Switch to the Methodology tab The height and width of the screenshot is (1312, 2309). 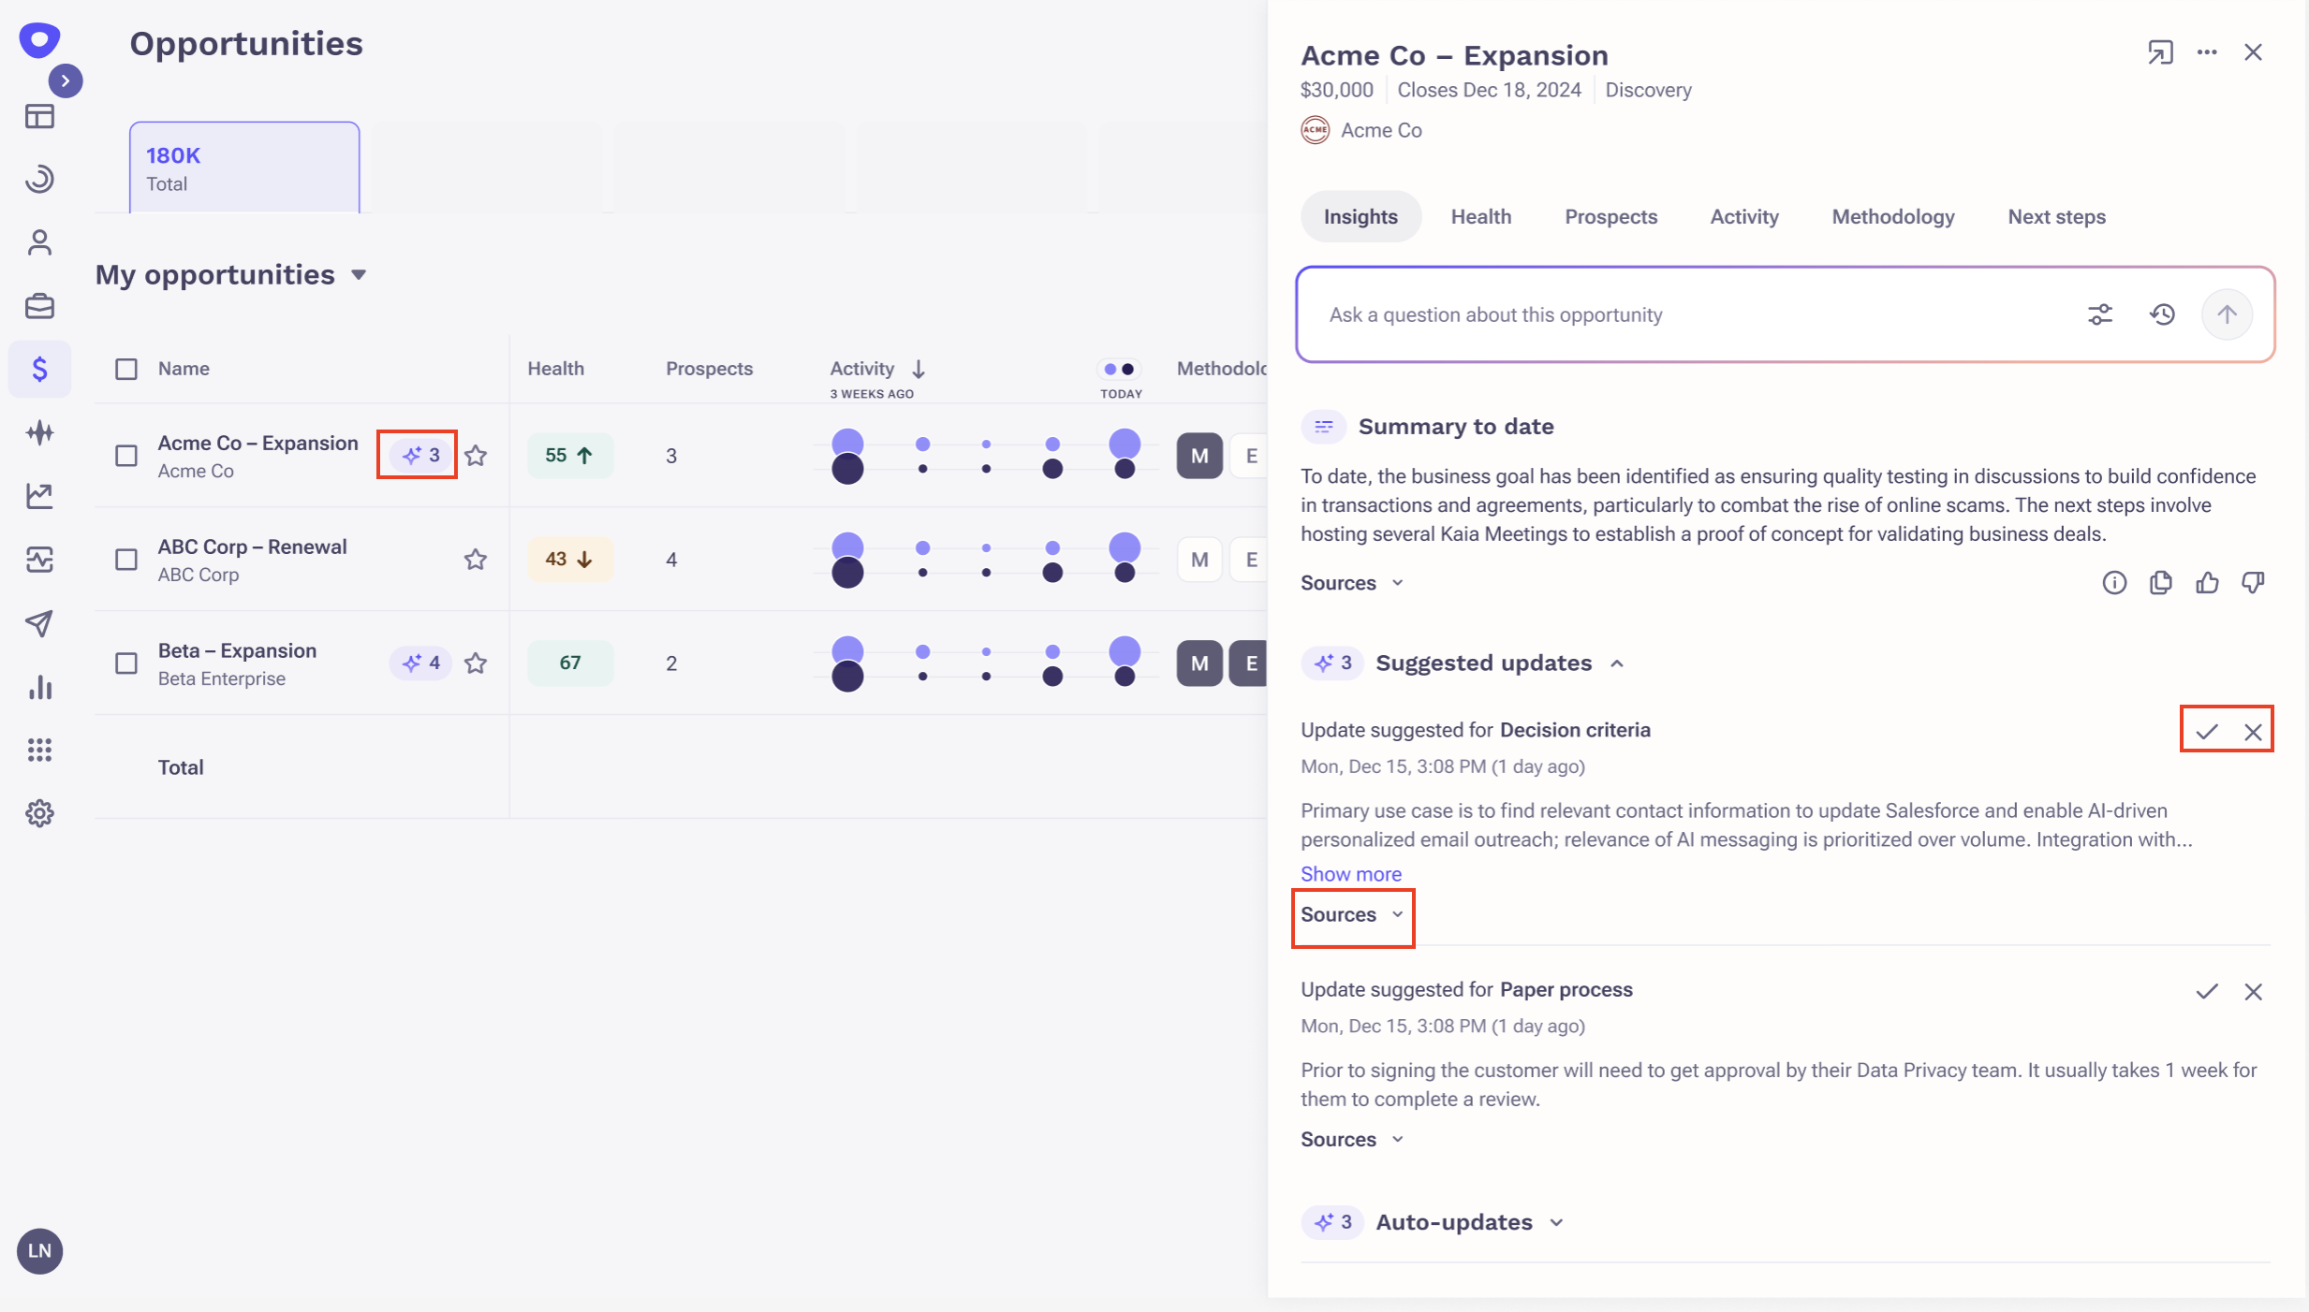point(1892,217)
